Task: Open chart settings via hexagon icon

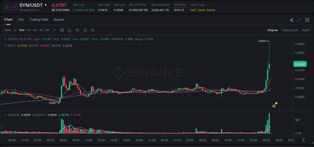Action: pyautogui.click(x=92, y=30)
